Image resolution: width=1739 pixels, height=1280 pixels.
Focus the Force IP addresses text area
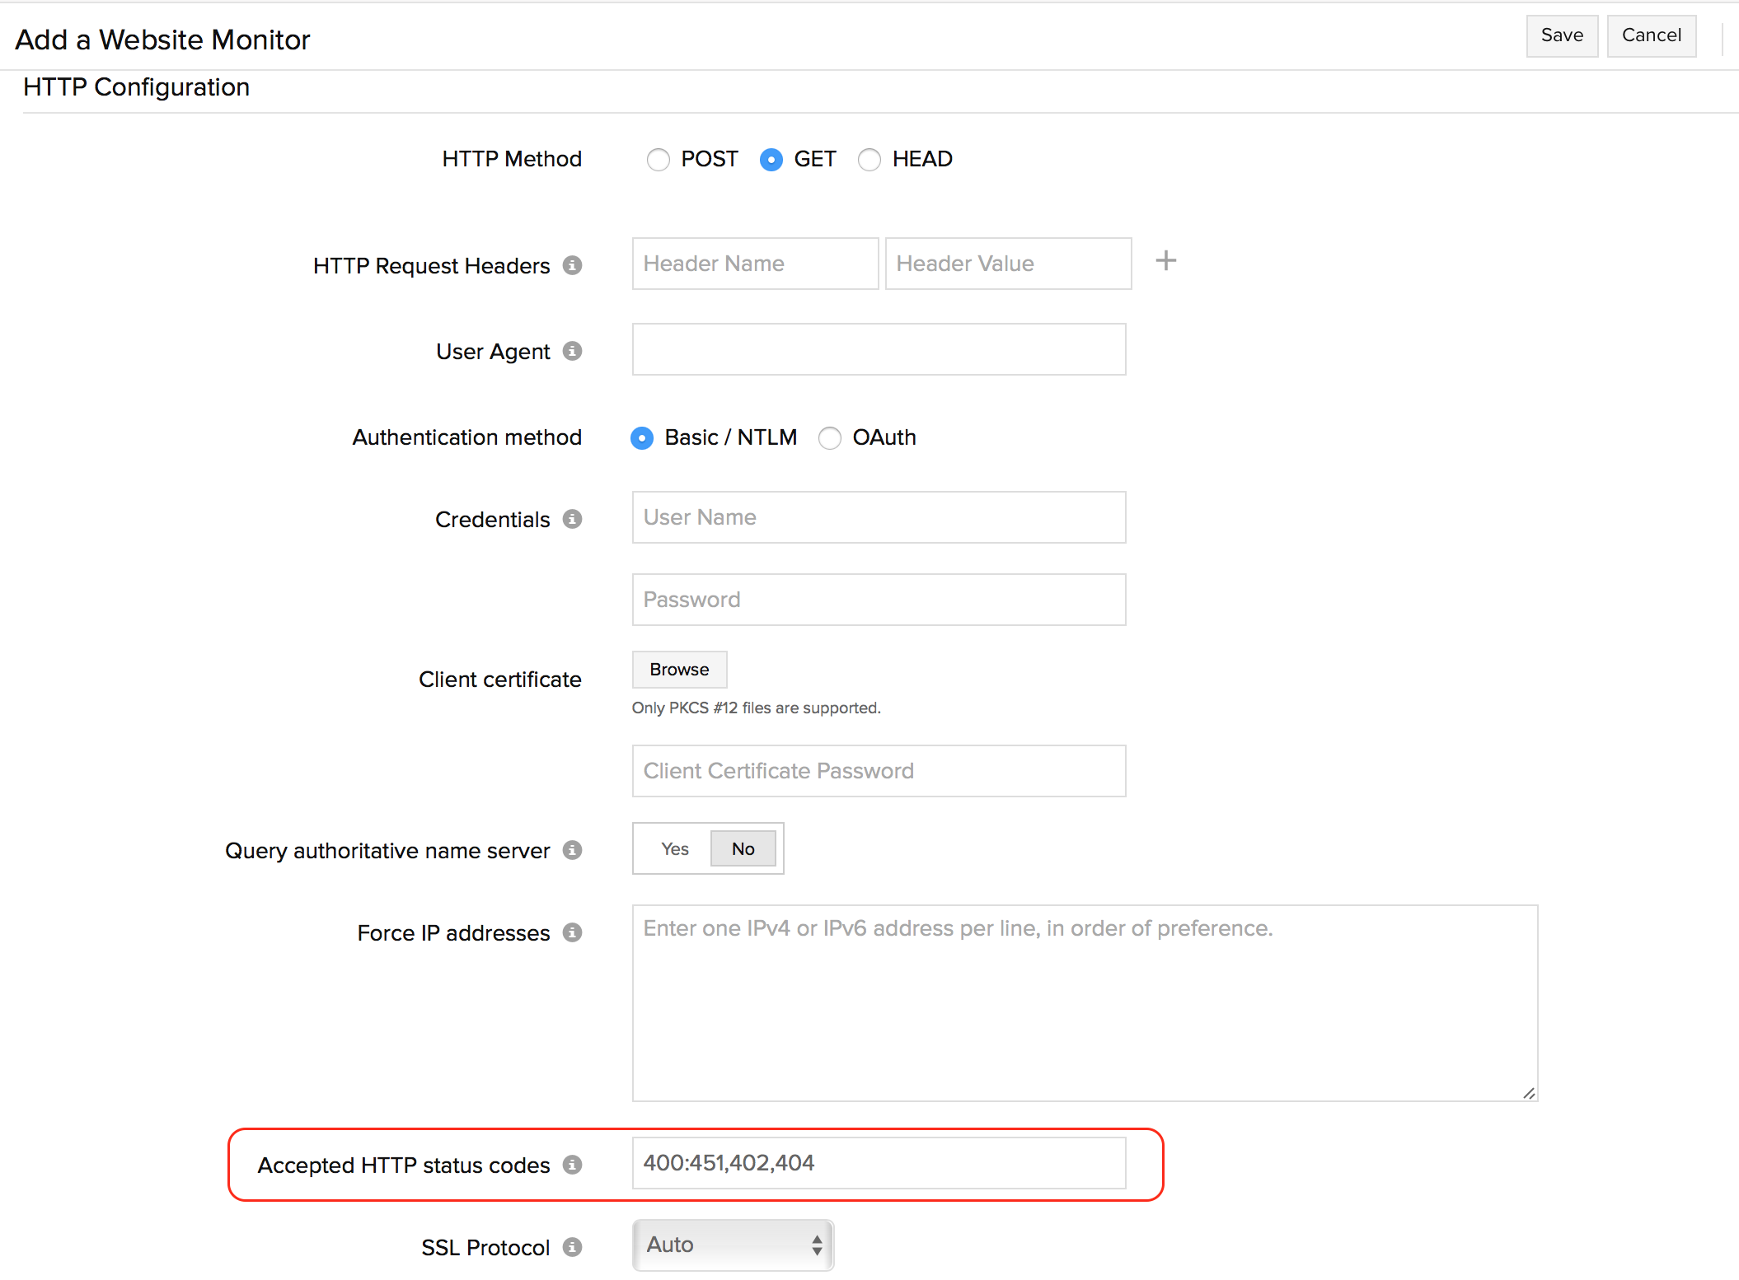(x=1085, y=1002)
